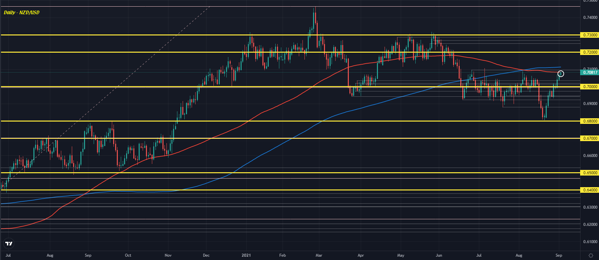Viewport: 599px width, 260px height.
Task: Click the yellow 0.67000 price tag
Action: pyautogui.click(x=590, y=138)
